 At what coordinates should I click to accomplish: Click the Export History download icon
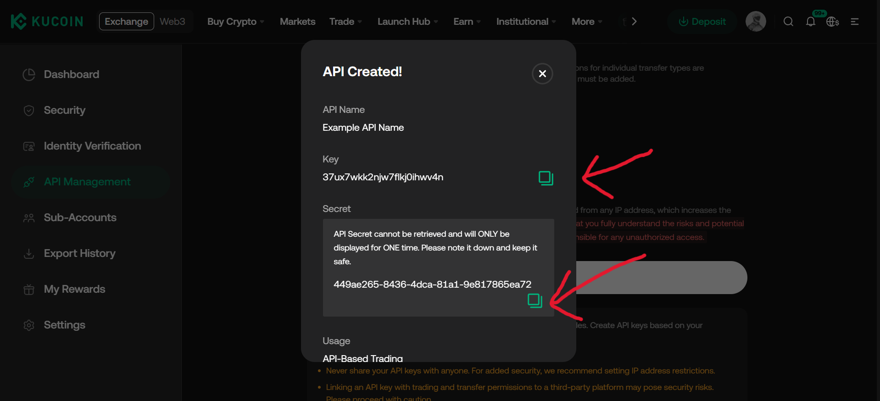click(29, 254)
